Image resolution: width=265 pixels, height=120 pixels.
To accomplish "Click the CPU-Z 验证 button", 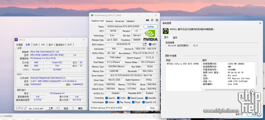I will [66, 108].
